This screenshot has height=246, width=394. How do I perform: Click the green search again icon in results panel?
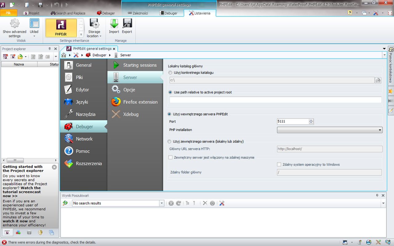tap(65, 203)
